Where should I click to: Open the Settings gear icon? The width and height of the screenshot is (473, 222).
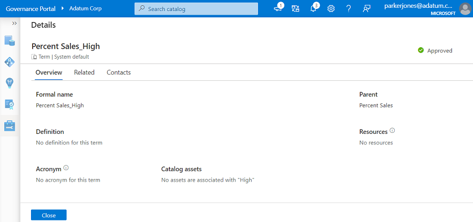tap(331, 8)
